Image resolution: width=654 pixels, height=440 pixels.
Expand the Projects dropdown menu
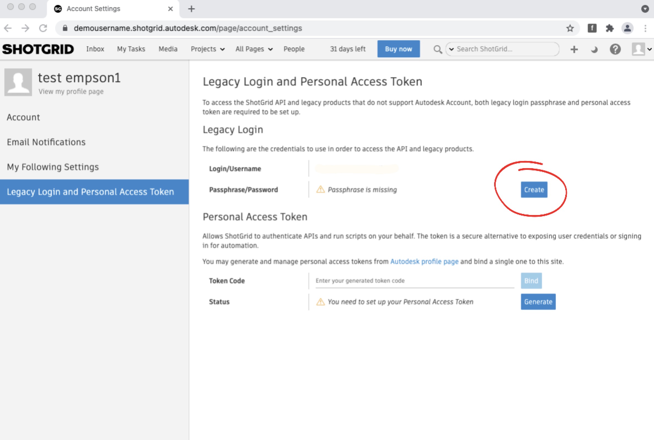point(208,49)
